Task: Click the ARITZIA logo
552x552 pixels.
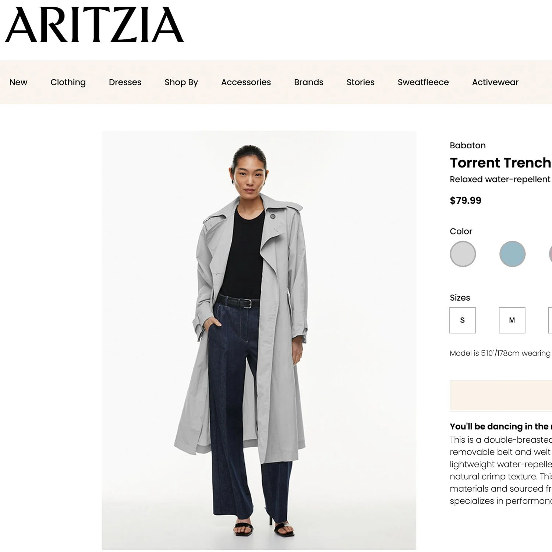Action: point(94,25)
